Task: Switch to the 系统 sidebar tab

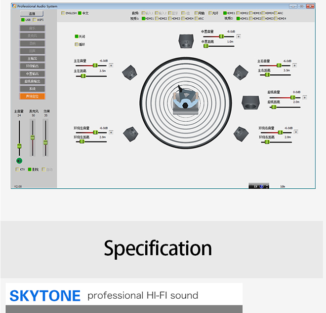Action: click(x=33, y=89)
